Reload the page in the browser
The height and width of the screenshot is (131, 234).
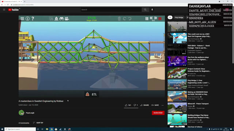click(8, 5)
